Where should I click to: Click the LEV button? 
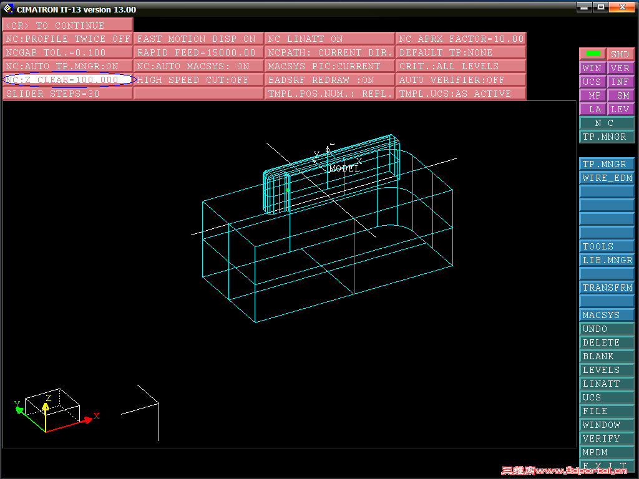(x=620, y=109)
